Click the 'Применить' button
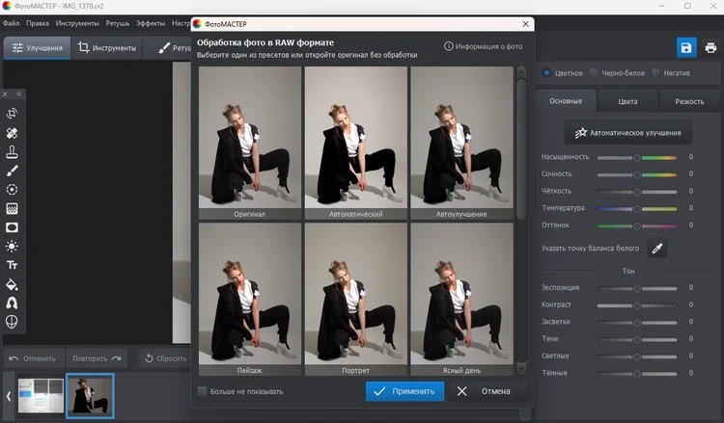The width and height of the screenshot is (724, 423). tap(405, 391)
